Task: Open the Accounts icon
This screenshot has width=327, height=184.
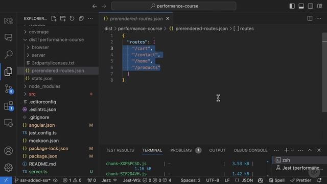Action: coord(9,151)
